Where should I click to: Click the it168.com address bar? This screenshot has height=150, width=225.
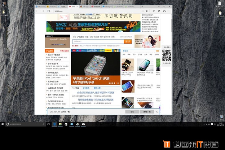click(x=96, y=11)
